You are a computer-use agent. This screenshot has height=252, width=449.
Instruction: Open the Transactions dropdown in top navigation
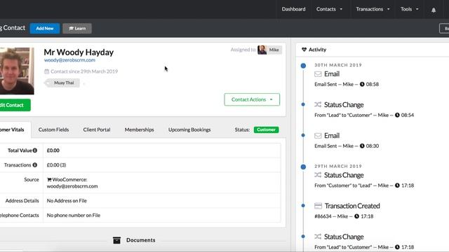(373, 9)
